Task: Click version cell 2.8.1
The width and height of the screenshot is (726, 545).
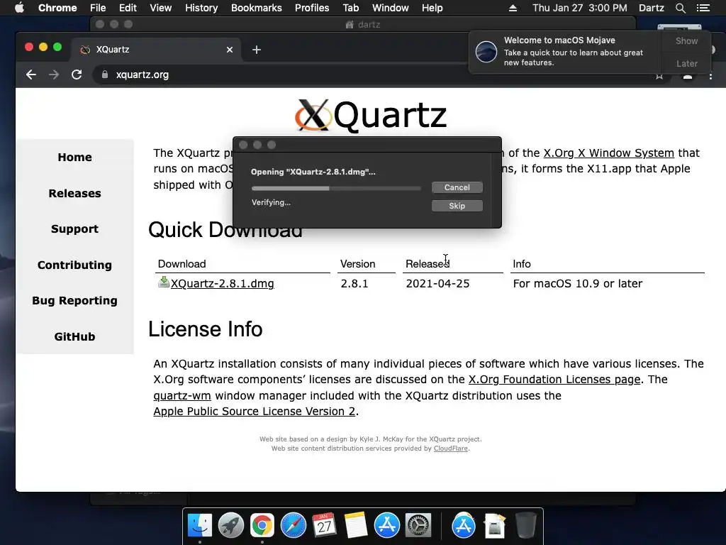Action: [x=354, y=284]
